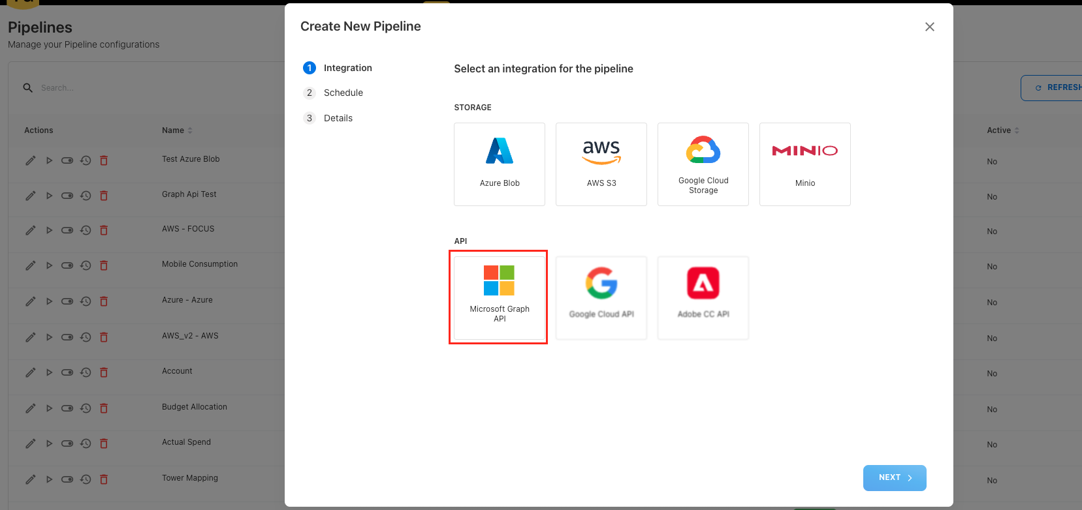Close the Create New Pipeline dialog
Viewport: 1082px width, 510px height.
pos(929,27)
